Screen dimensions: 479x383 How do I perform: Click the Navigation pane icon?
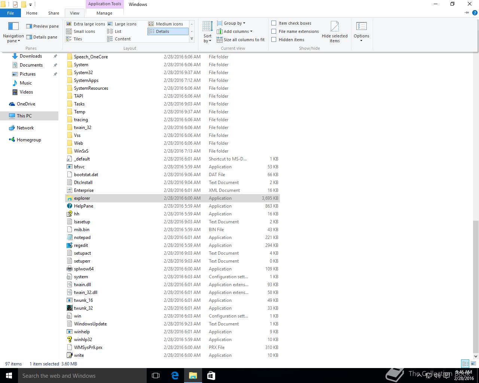click(13, 26)
